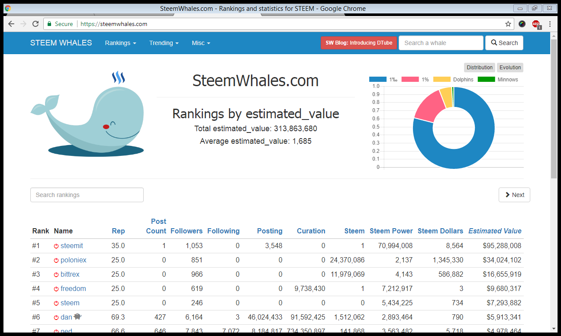Screen dimensions: 561x336
Task: Sort table by Post Count column
Action: [x=156, y=226]
